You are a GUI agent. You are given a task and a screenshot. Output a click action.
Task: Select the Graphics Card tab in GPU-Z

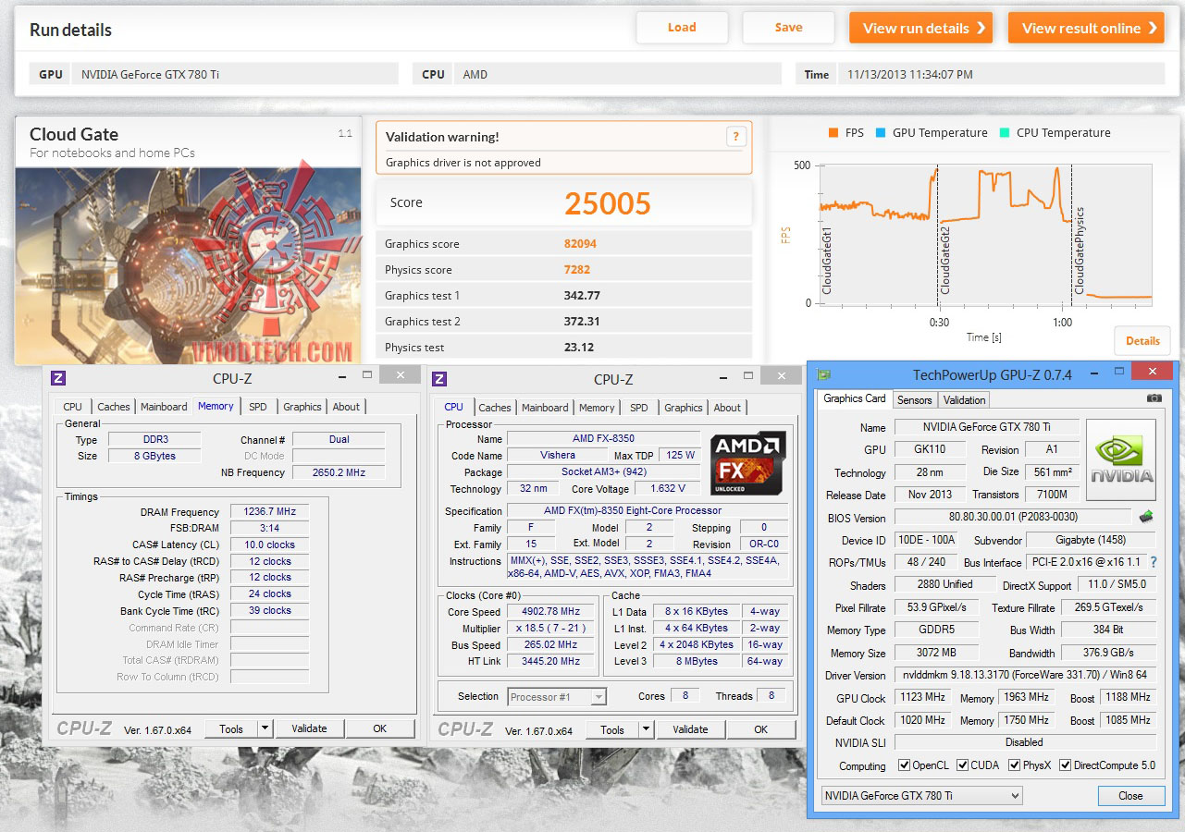click(x=855, y=398)
